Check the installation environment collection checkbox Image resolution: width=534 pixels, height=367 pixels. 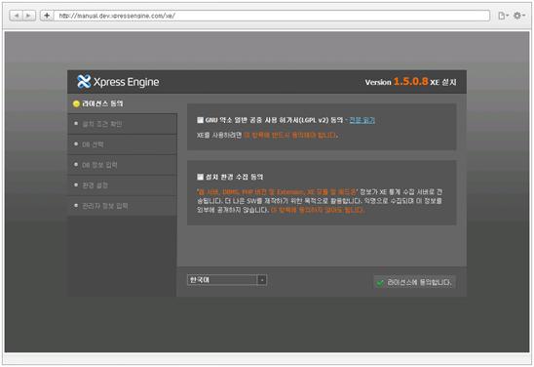pyautogui.click(x=201, y=177)
